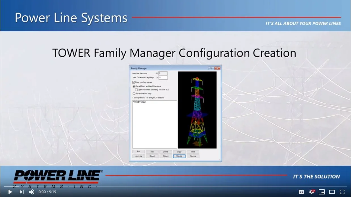Click IT'S ALL ABOUT YOUR POWER LINES text
351x197 pixels.
[x=303, y=24]
